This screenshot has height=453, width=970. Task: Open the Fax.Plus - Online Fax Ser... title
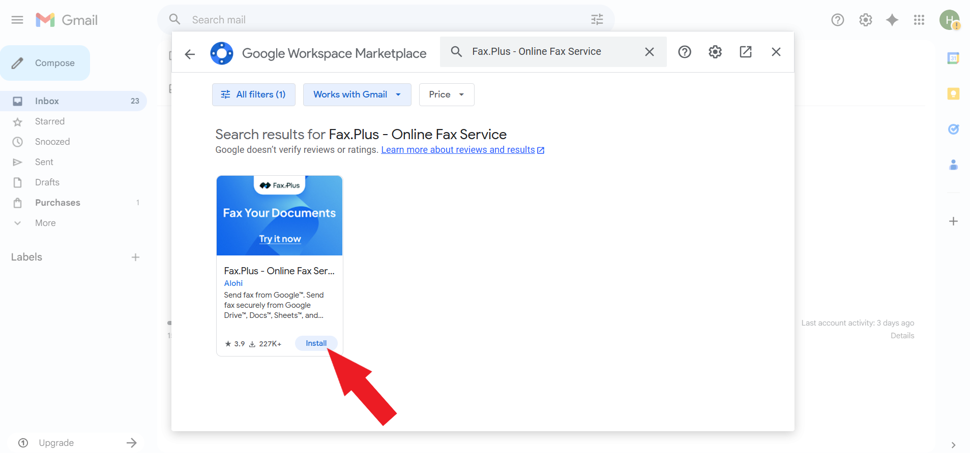point(279,271)
